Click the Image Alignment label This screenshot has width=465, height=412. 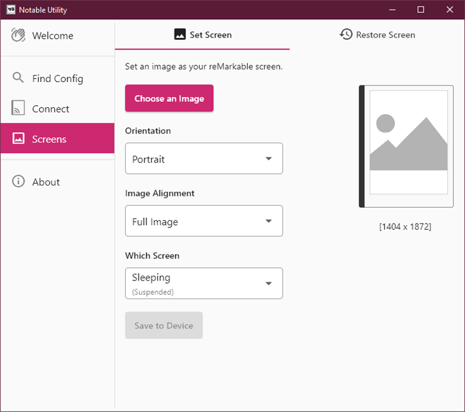pyautogui.click(x=160, y=193)
